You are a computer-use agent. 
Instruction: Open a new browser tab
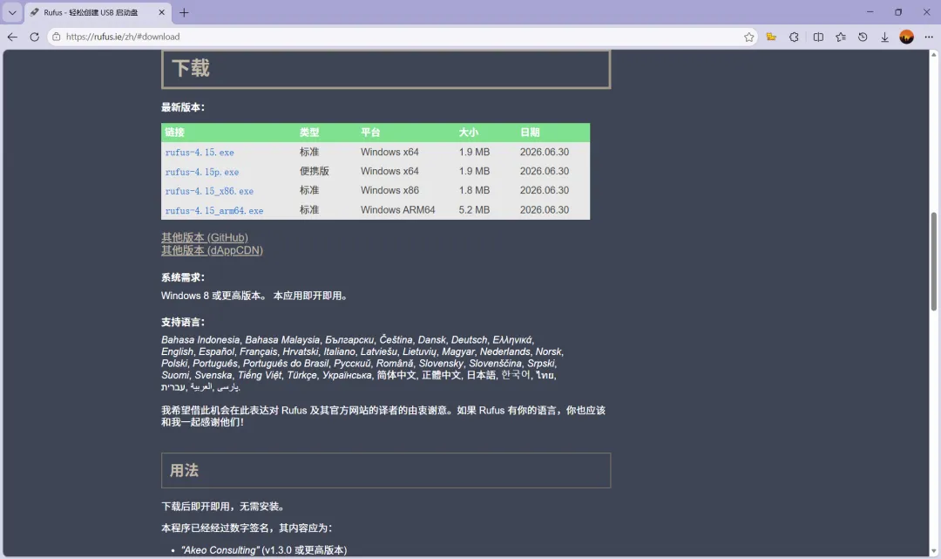coord(184,12)
